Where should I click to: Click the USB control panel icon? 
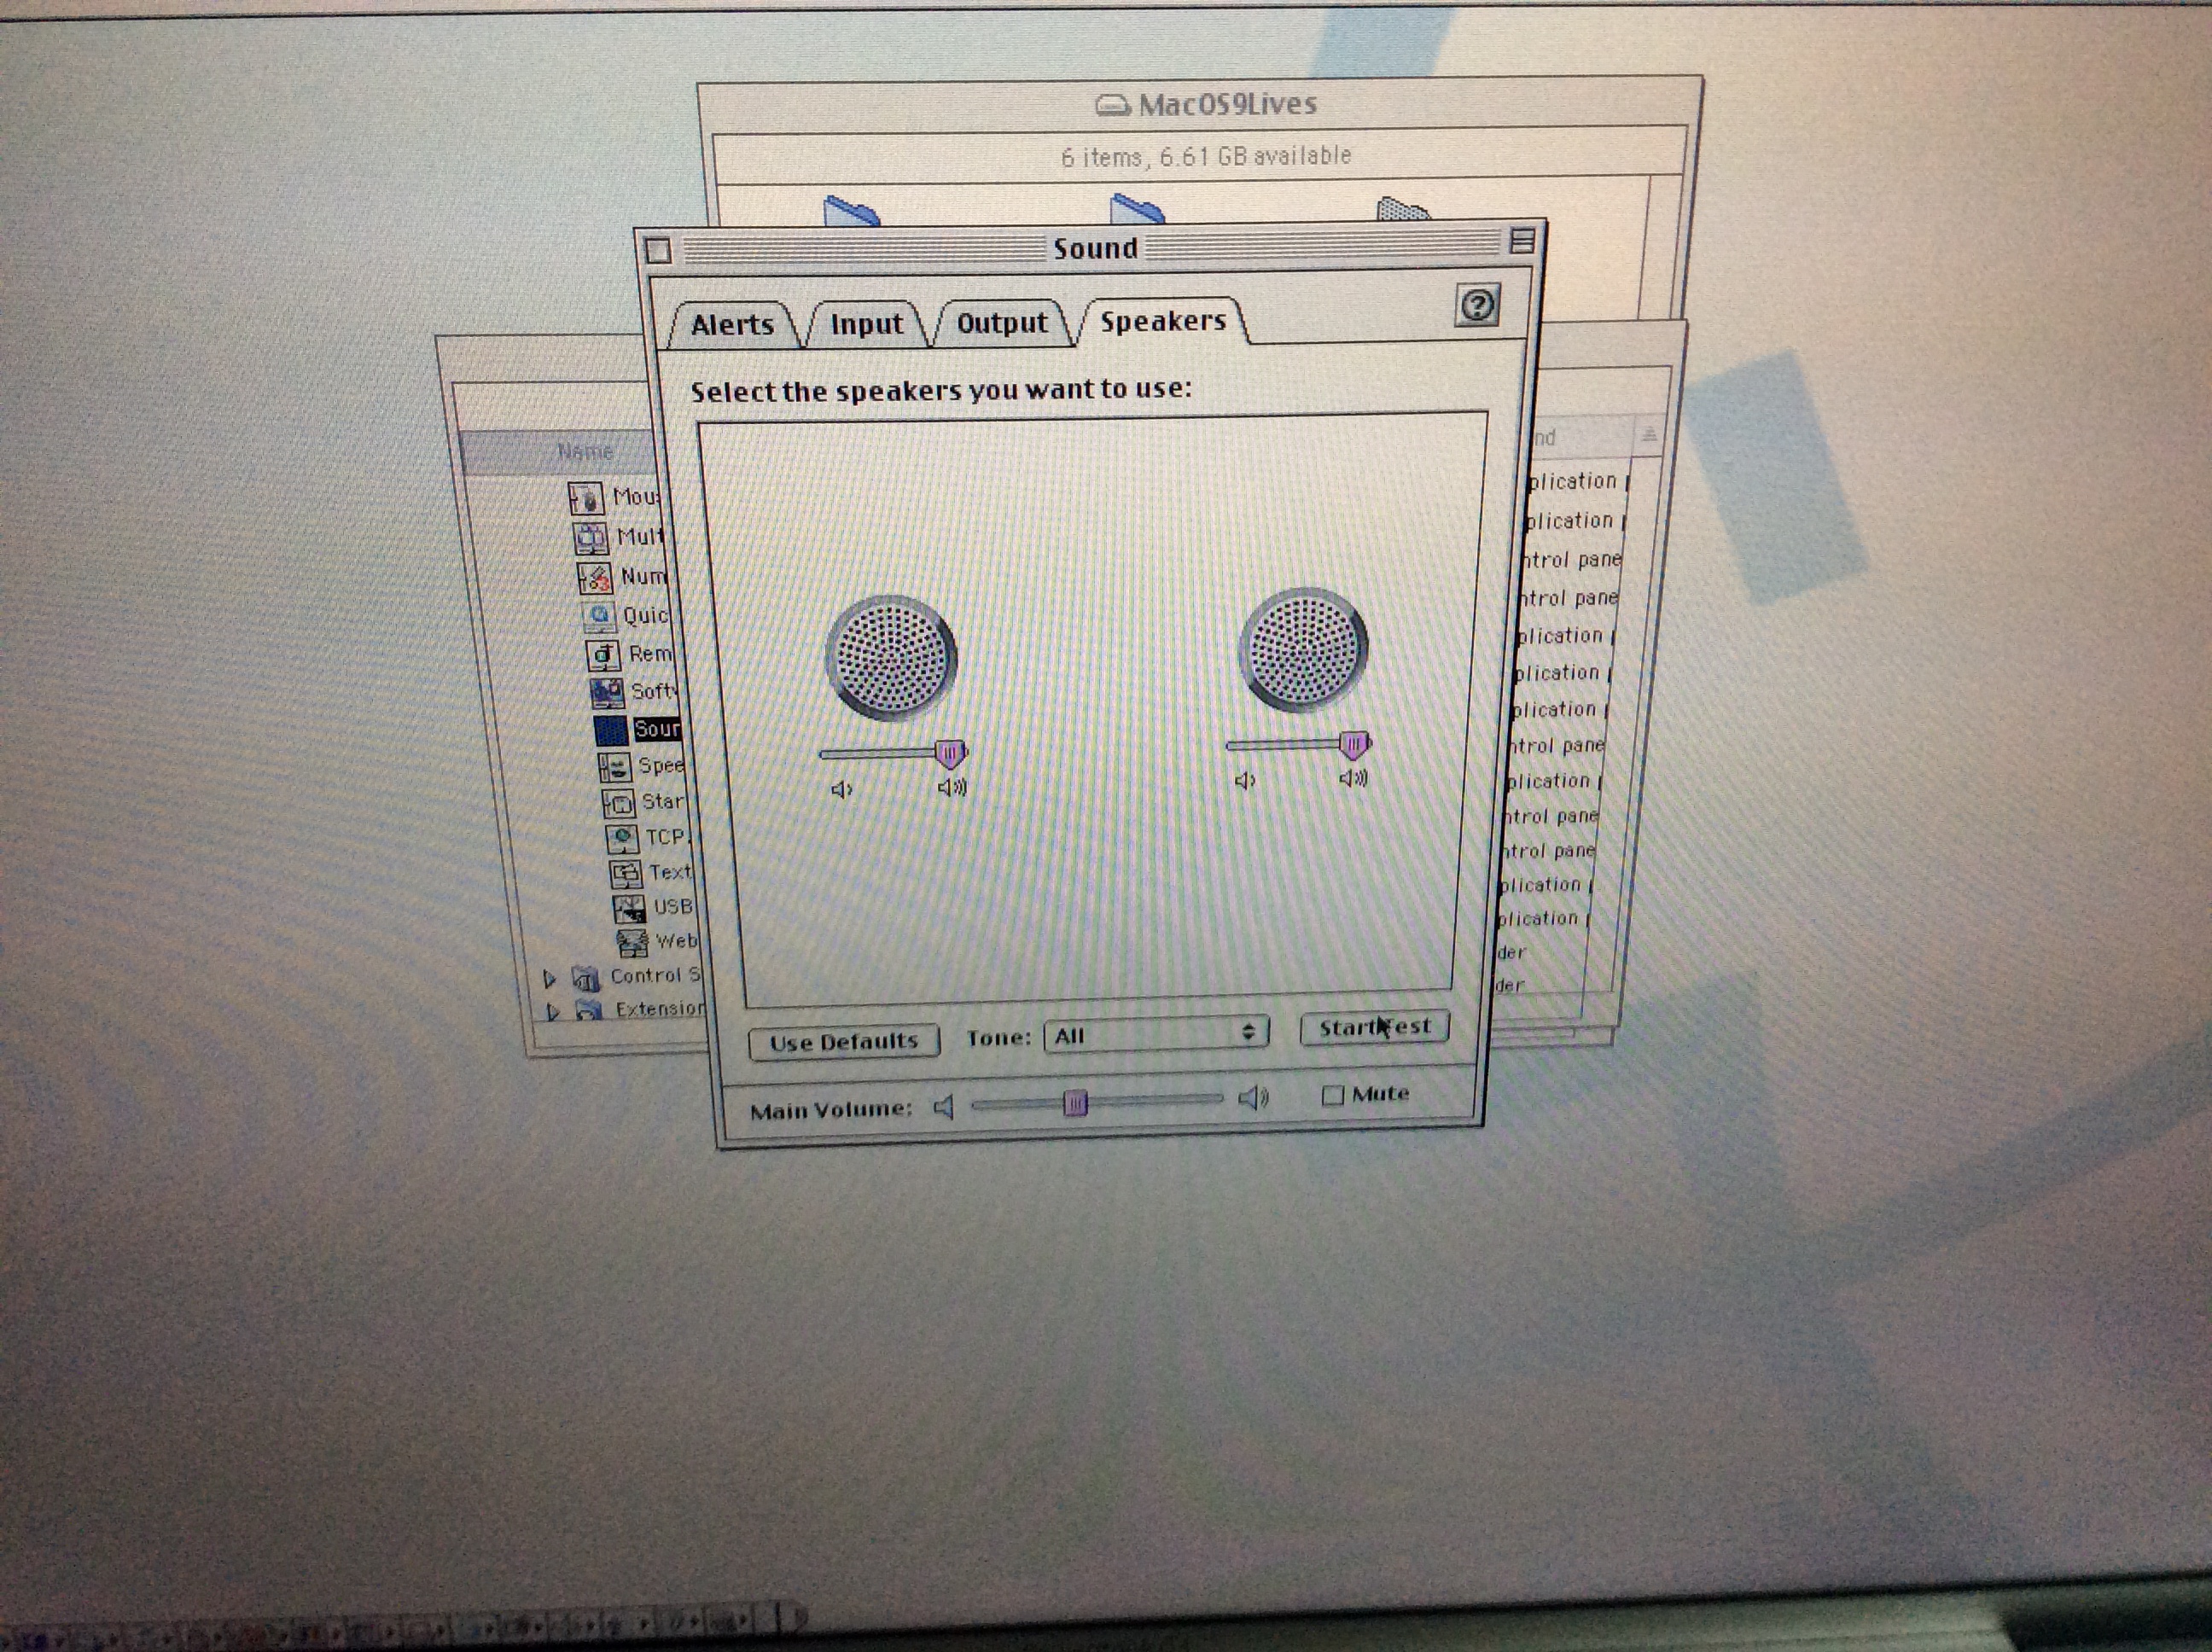pos(629,908)
